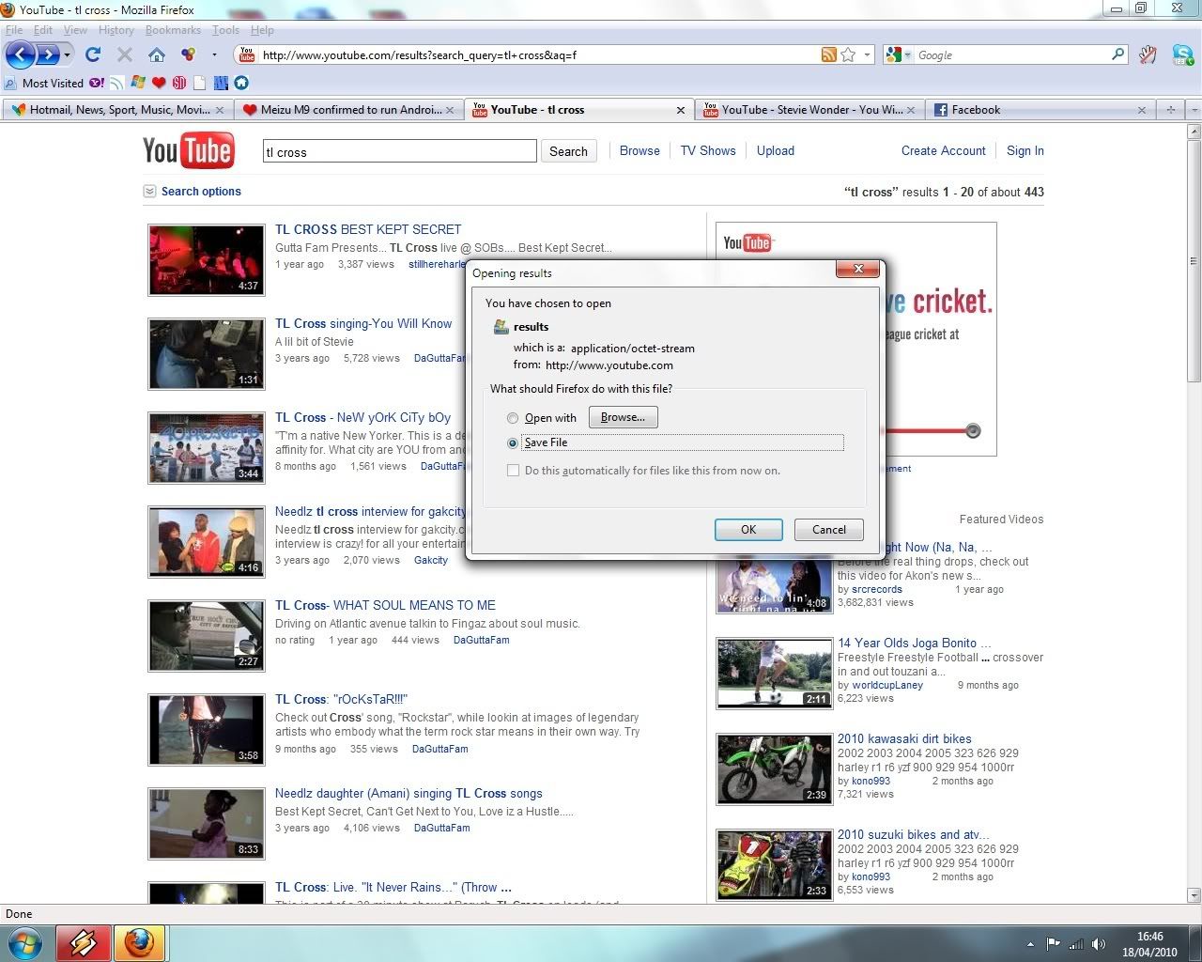Viewport: 1202px width, 962px height.
Task: Click the Stop loading X icon
Action: coord(124,54)
